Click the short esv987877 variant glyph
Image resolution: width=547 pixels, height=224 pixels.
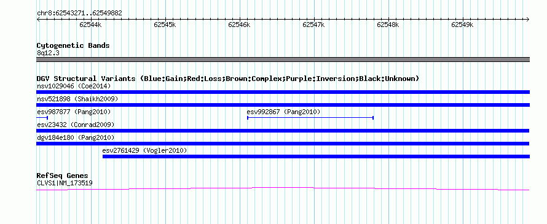[x=42, y=118]
